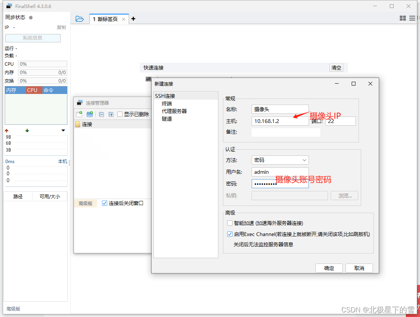Viewport: 420px width, 317px height.
Task: Toggle 连接后关闭窗口 checkbox
Action: 105,204
